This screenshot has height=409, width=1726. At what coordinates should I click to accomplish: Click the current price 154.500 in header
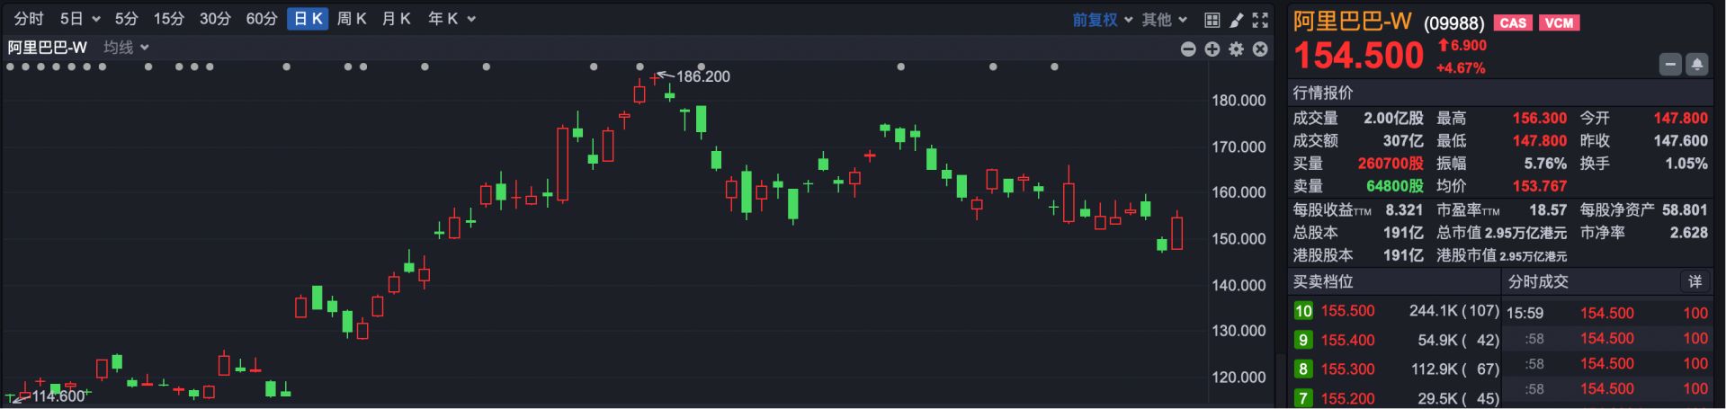click(1358, 57)
